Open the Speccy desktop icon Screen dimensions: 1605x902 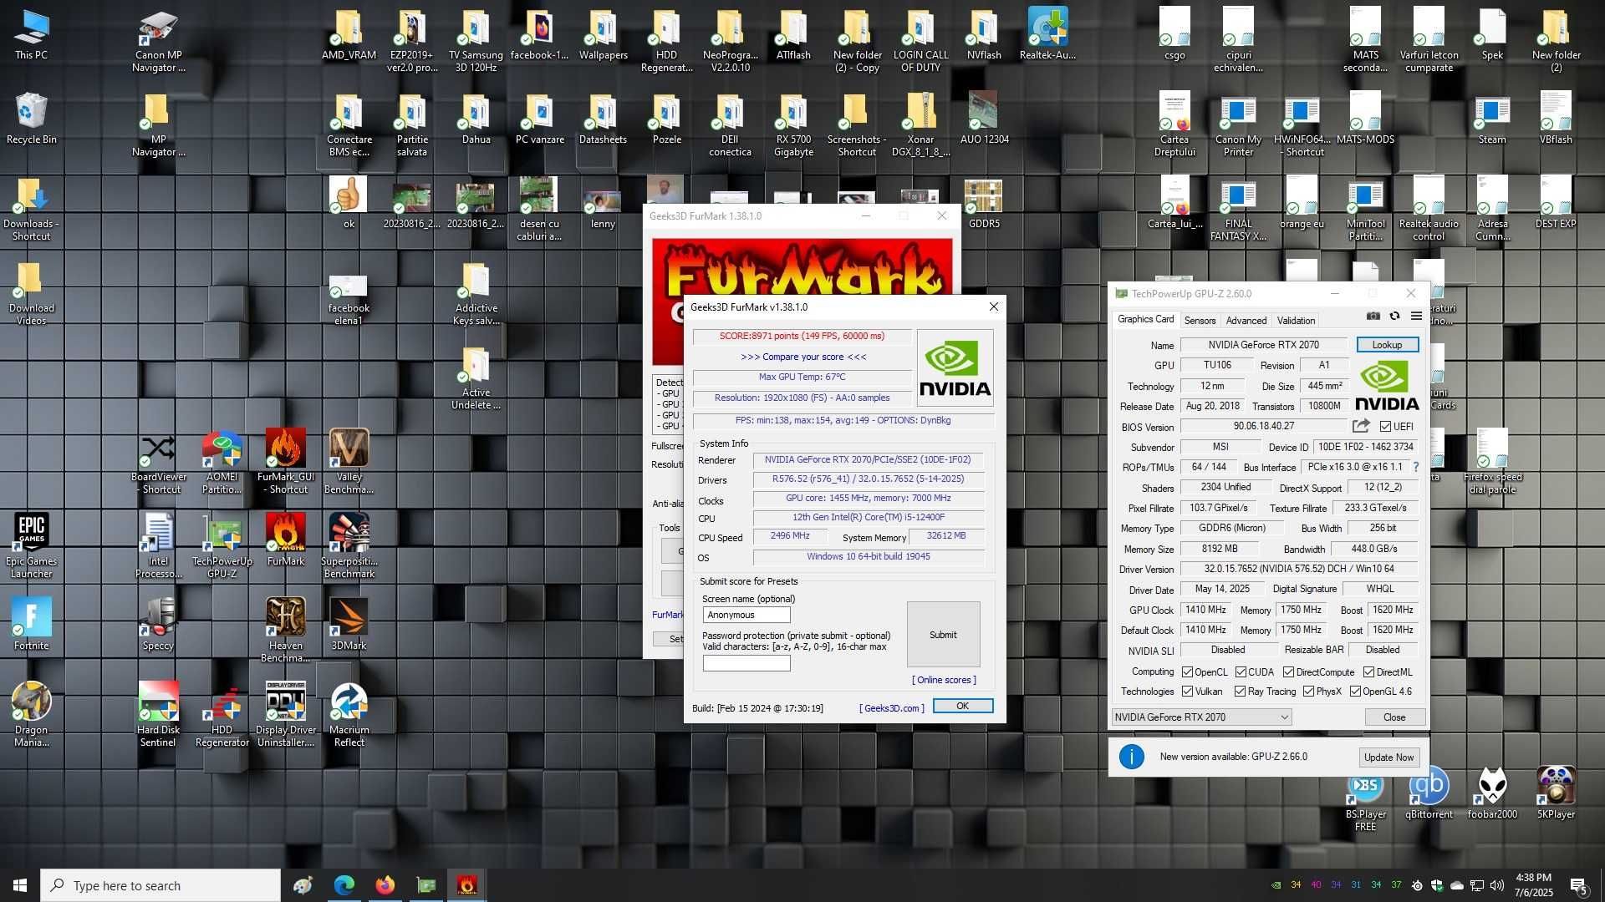[158, 624]
